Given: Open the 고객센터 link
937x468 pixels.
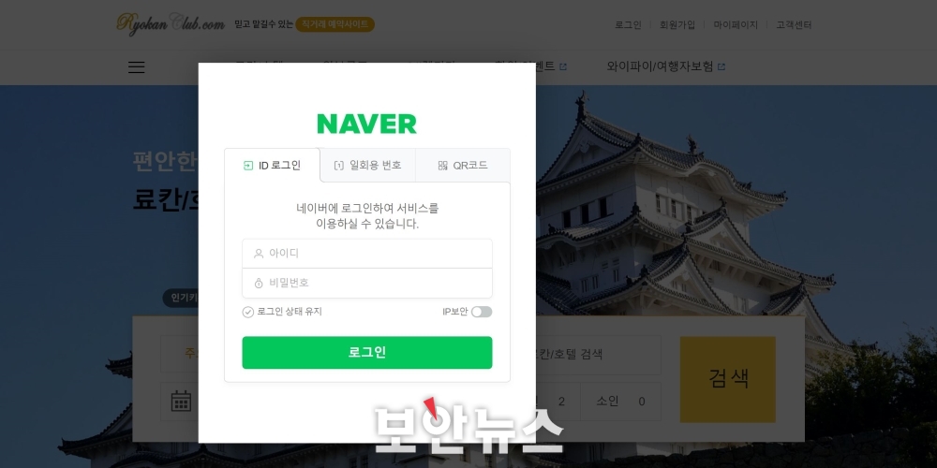Looking at the screenshot, I should (794, 25).
